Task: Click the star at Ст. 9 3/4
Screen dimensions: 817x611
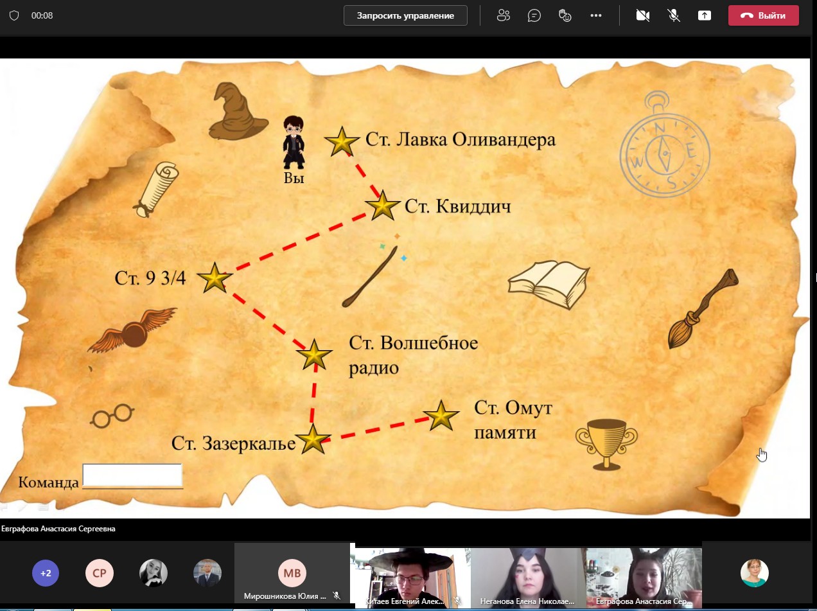Action: pos(214,279)
